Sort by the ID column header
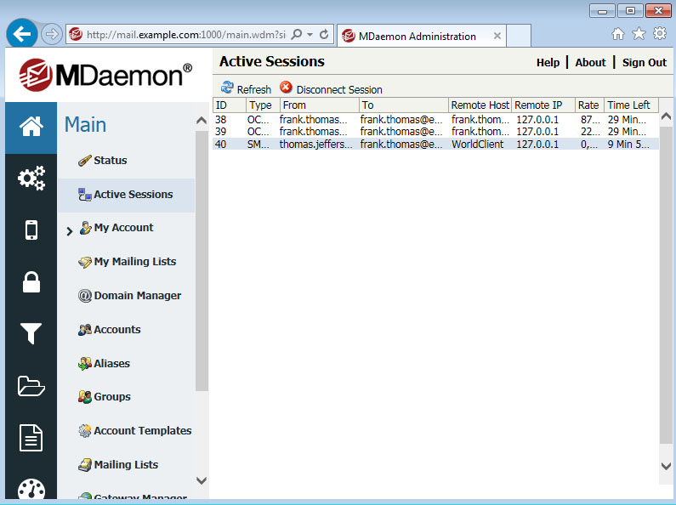676x505 pixels. coord(230,105)
